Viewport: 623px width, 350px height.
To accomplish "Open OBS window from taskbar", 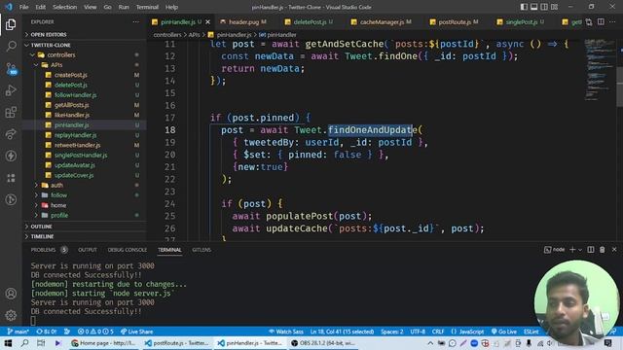I will [322, 343].
